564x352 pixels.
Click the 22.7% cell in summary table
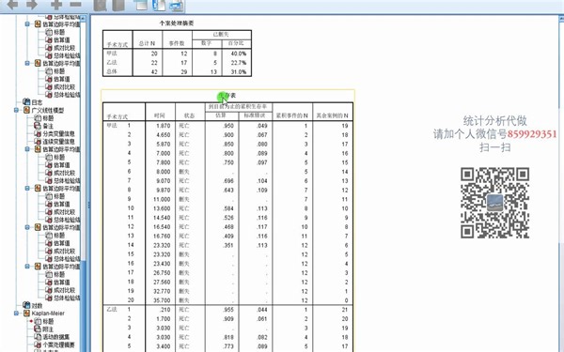239,63
